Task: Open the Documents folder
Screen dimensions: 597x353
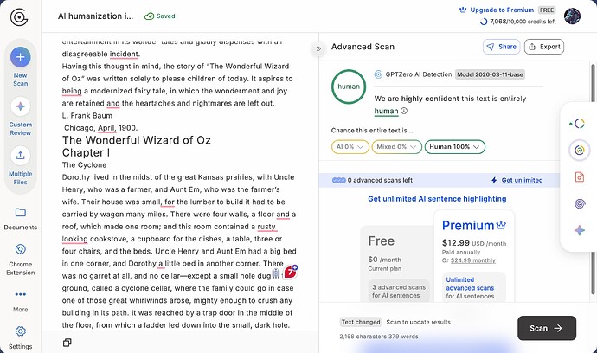Action: 21,219
